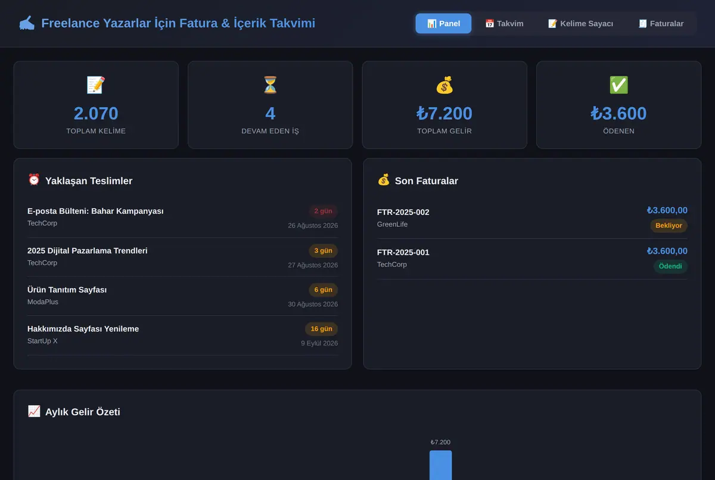Click the money bag icon beside Son Faturalar
Image resolution: width=715 pixels, height=480 pixels.
(x=384, y=180)
